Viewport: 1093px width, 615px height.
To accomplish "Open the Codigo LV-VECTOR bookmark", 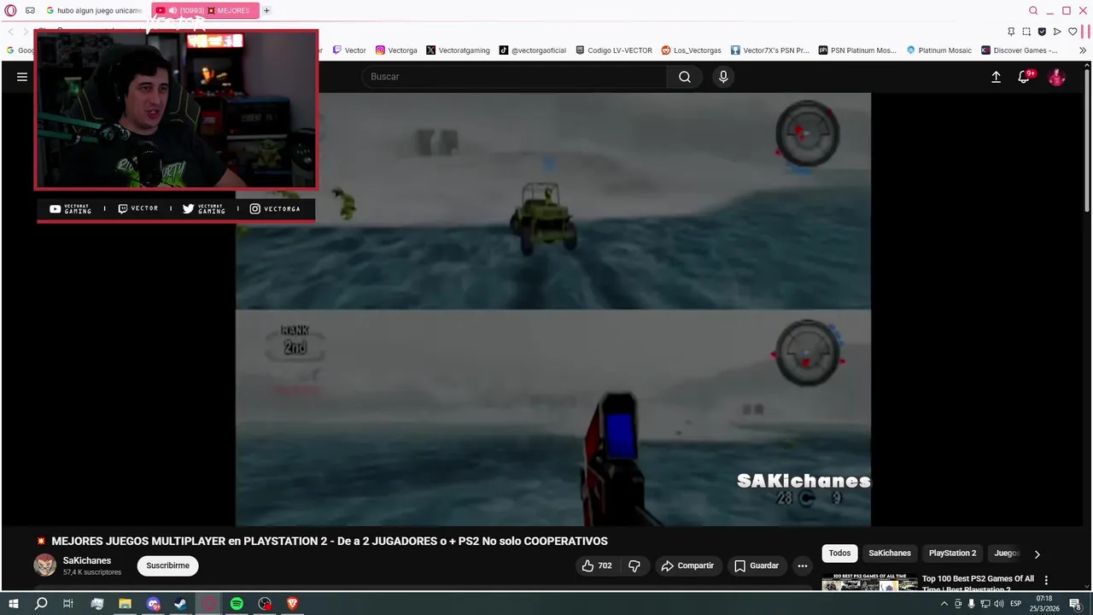I will pos(614,50).
